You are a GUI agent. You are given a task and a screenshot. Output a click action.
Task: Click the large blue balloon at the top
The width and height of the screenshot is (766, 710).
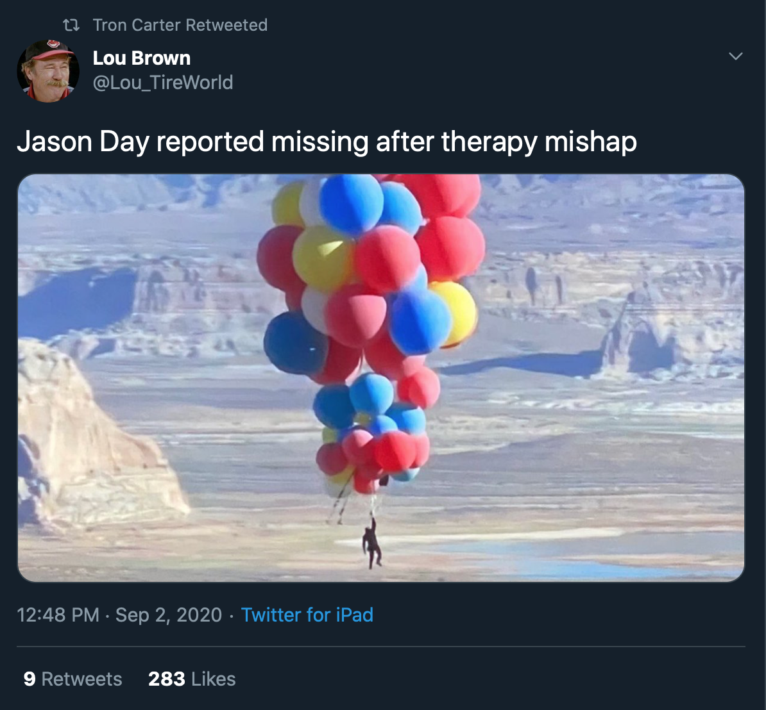pyautogui.click(x=351, y=204)
